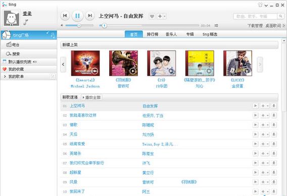
Task: Mute the volume speaker icon
Action: (x=62, y=25)
